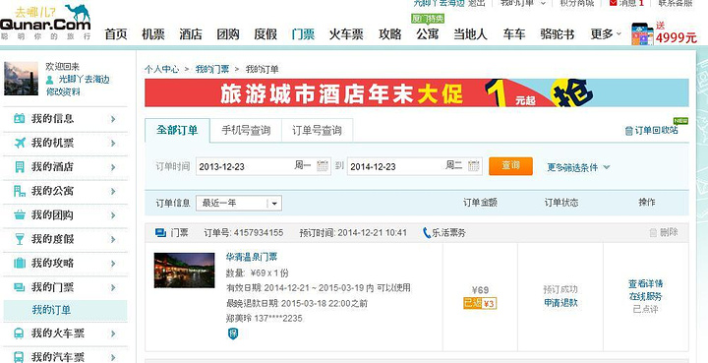Open the hot spring ticket thumbnail
The image size is (708, 363).
coord(184,271)
